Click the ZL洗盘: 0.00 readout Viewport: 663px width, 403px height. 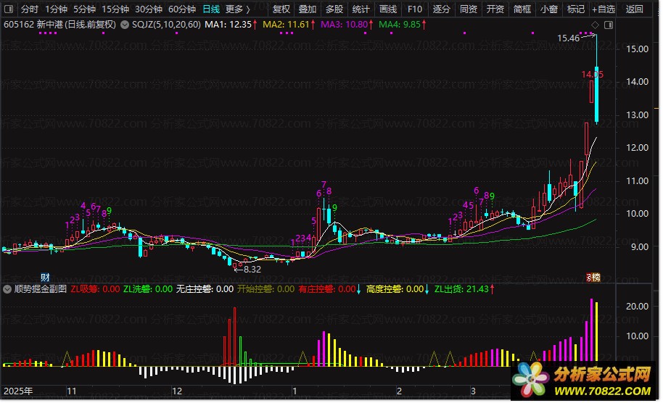pyautogui.click(x=148, y=289)
